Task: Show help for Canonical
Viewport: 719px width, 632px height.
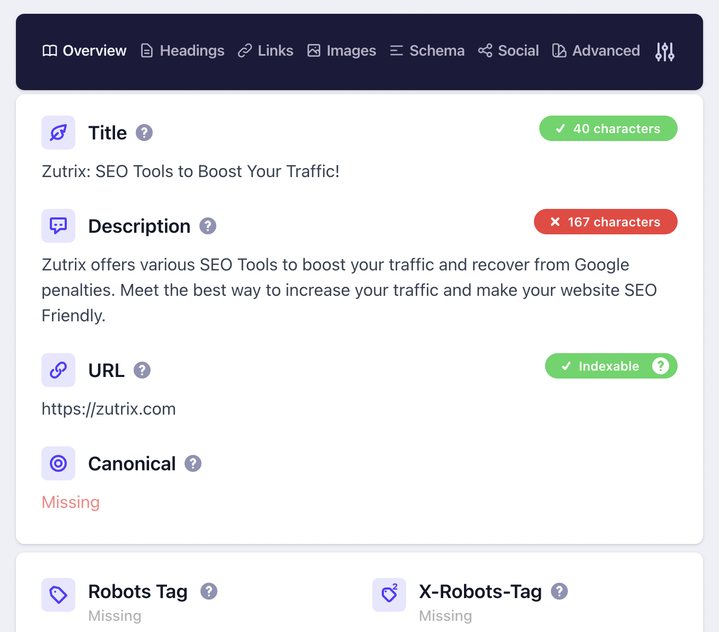Action: 193,463
